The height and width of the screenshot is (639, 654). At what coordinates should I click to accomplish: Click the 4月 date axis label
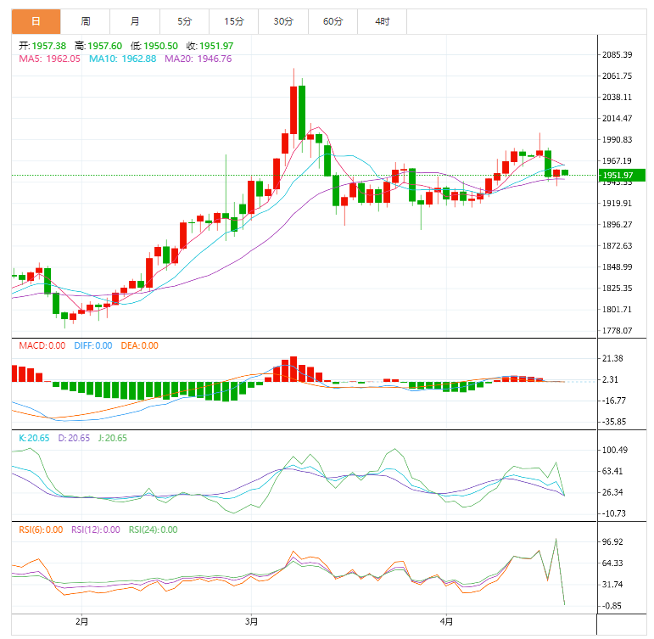(x=446, y=621)
